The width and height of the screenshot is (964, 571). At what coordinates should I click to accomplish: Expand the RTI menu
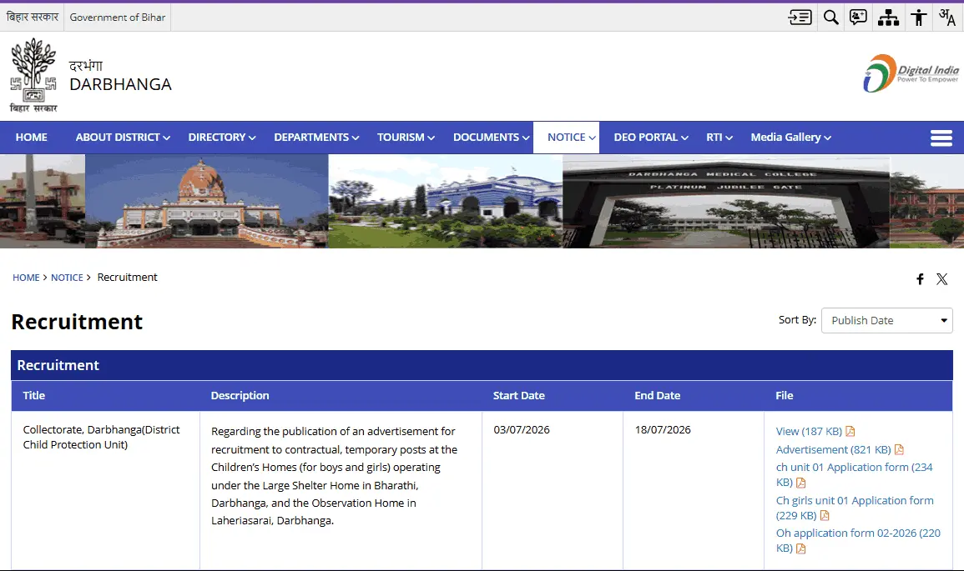click(x=719, y=138)
